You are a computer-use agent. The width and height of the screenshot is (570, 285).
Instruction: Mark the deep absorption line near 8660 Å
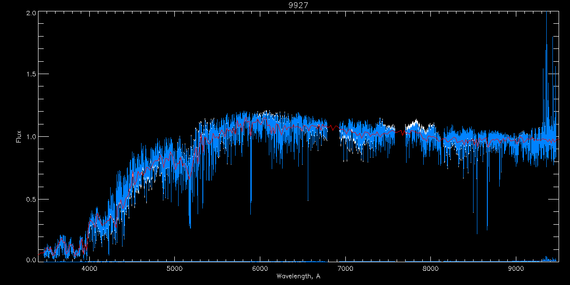point(487,229)
